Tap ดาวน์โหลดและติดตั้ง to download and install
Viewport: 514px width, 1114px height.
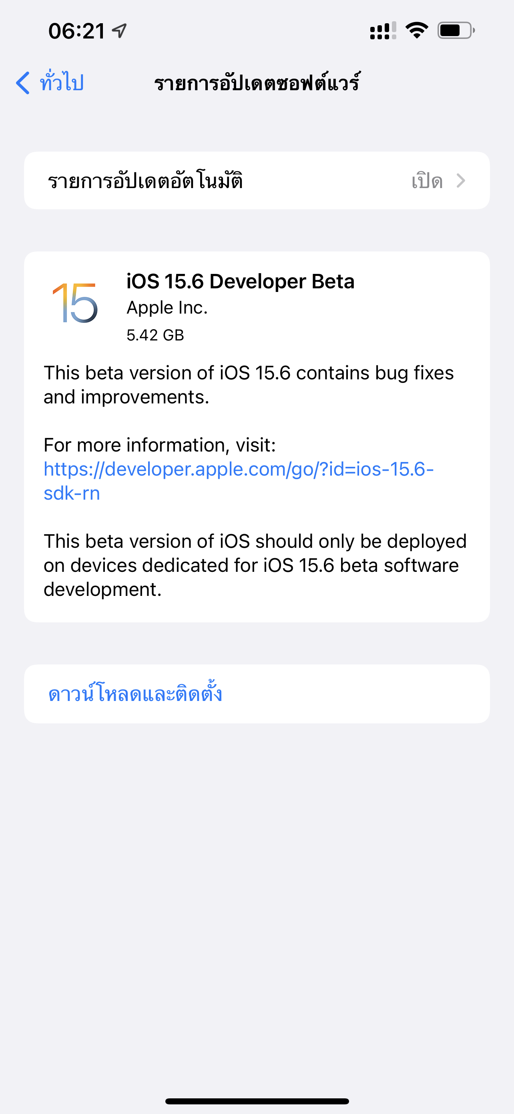(x=135, y=693)
